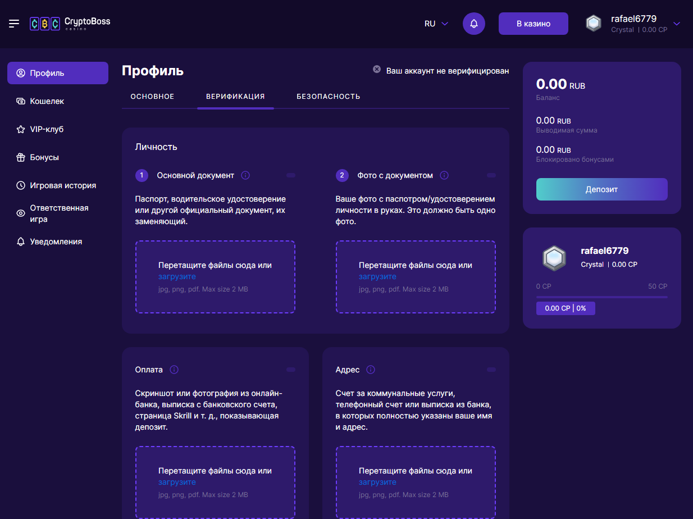693x519 pixels.
Task: Expand the rafael6779 account menu chevron
Action: tap(677, 24)
